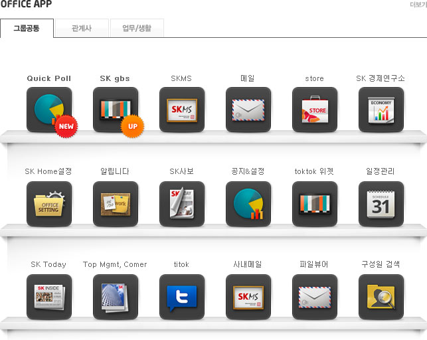This screenshot has height=340, width=427.
Task: Click the red NEW badge on Quick Poll
Action: pos(66,126)
